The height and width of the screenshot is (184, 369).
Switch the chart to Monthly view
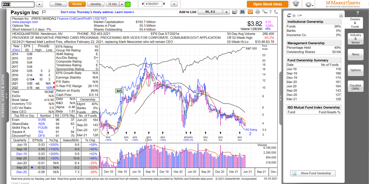(x=96, y=4)
